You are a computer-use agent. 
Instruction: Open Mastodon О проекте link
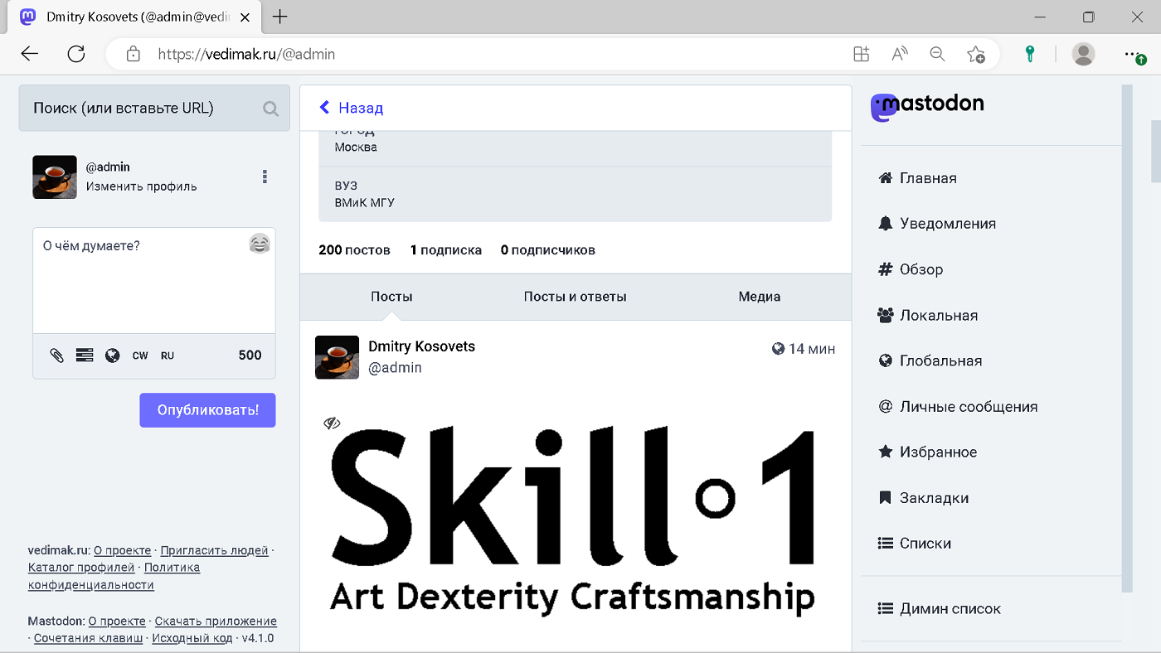117,622
